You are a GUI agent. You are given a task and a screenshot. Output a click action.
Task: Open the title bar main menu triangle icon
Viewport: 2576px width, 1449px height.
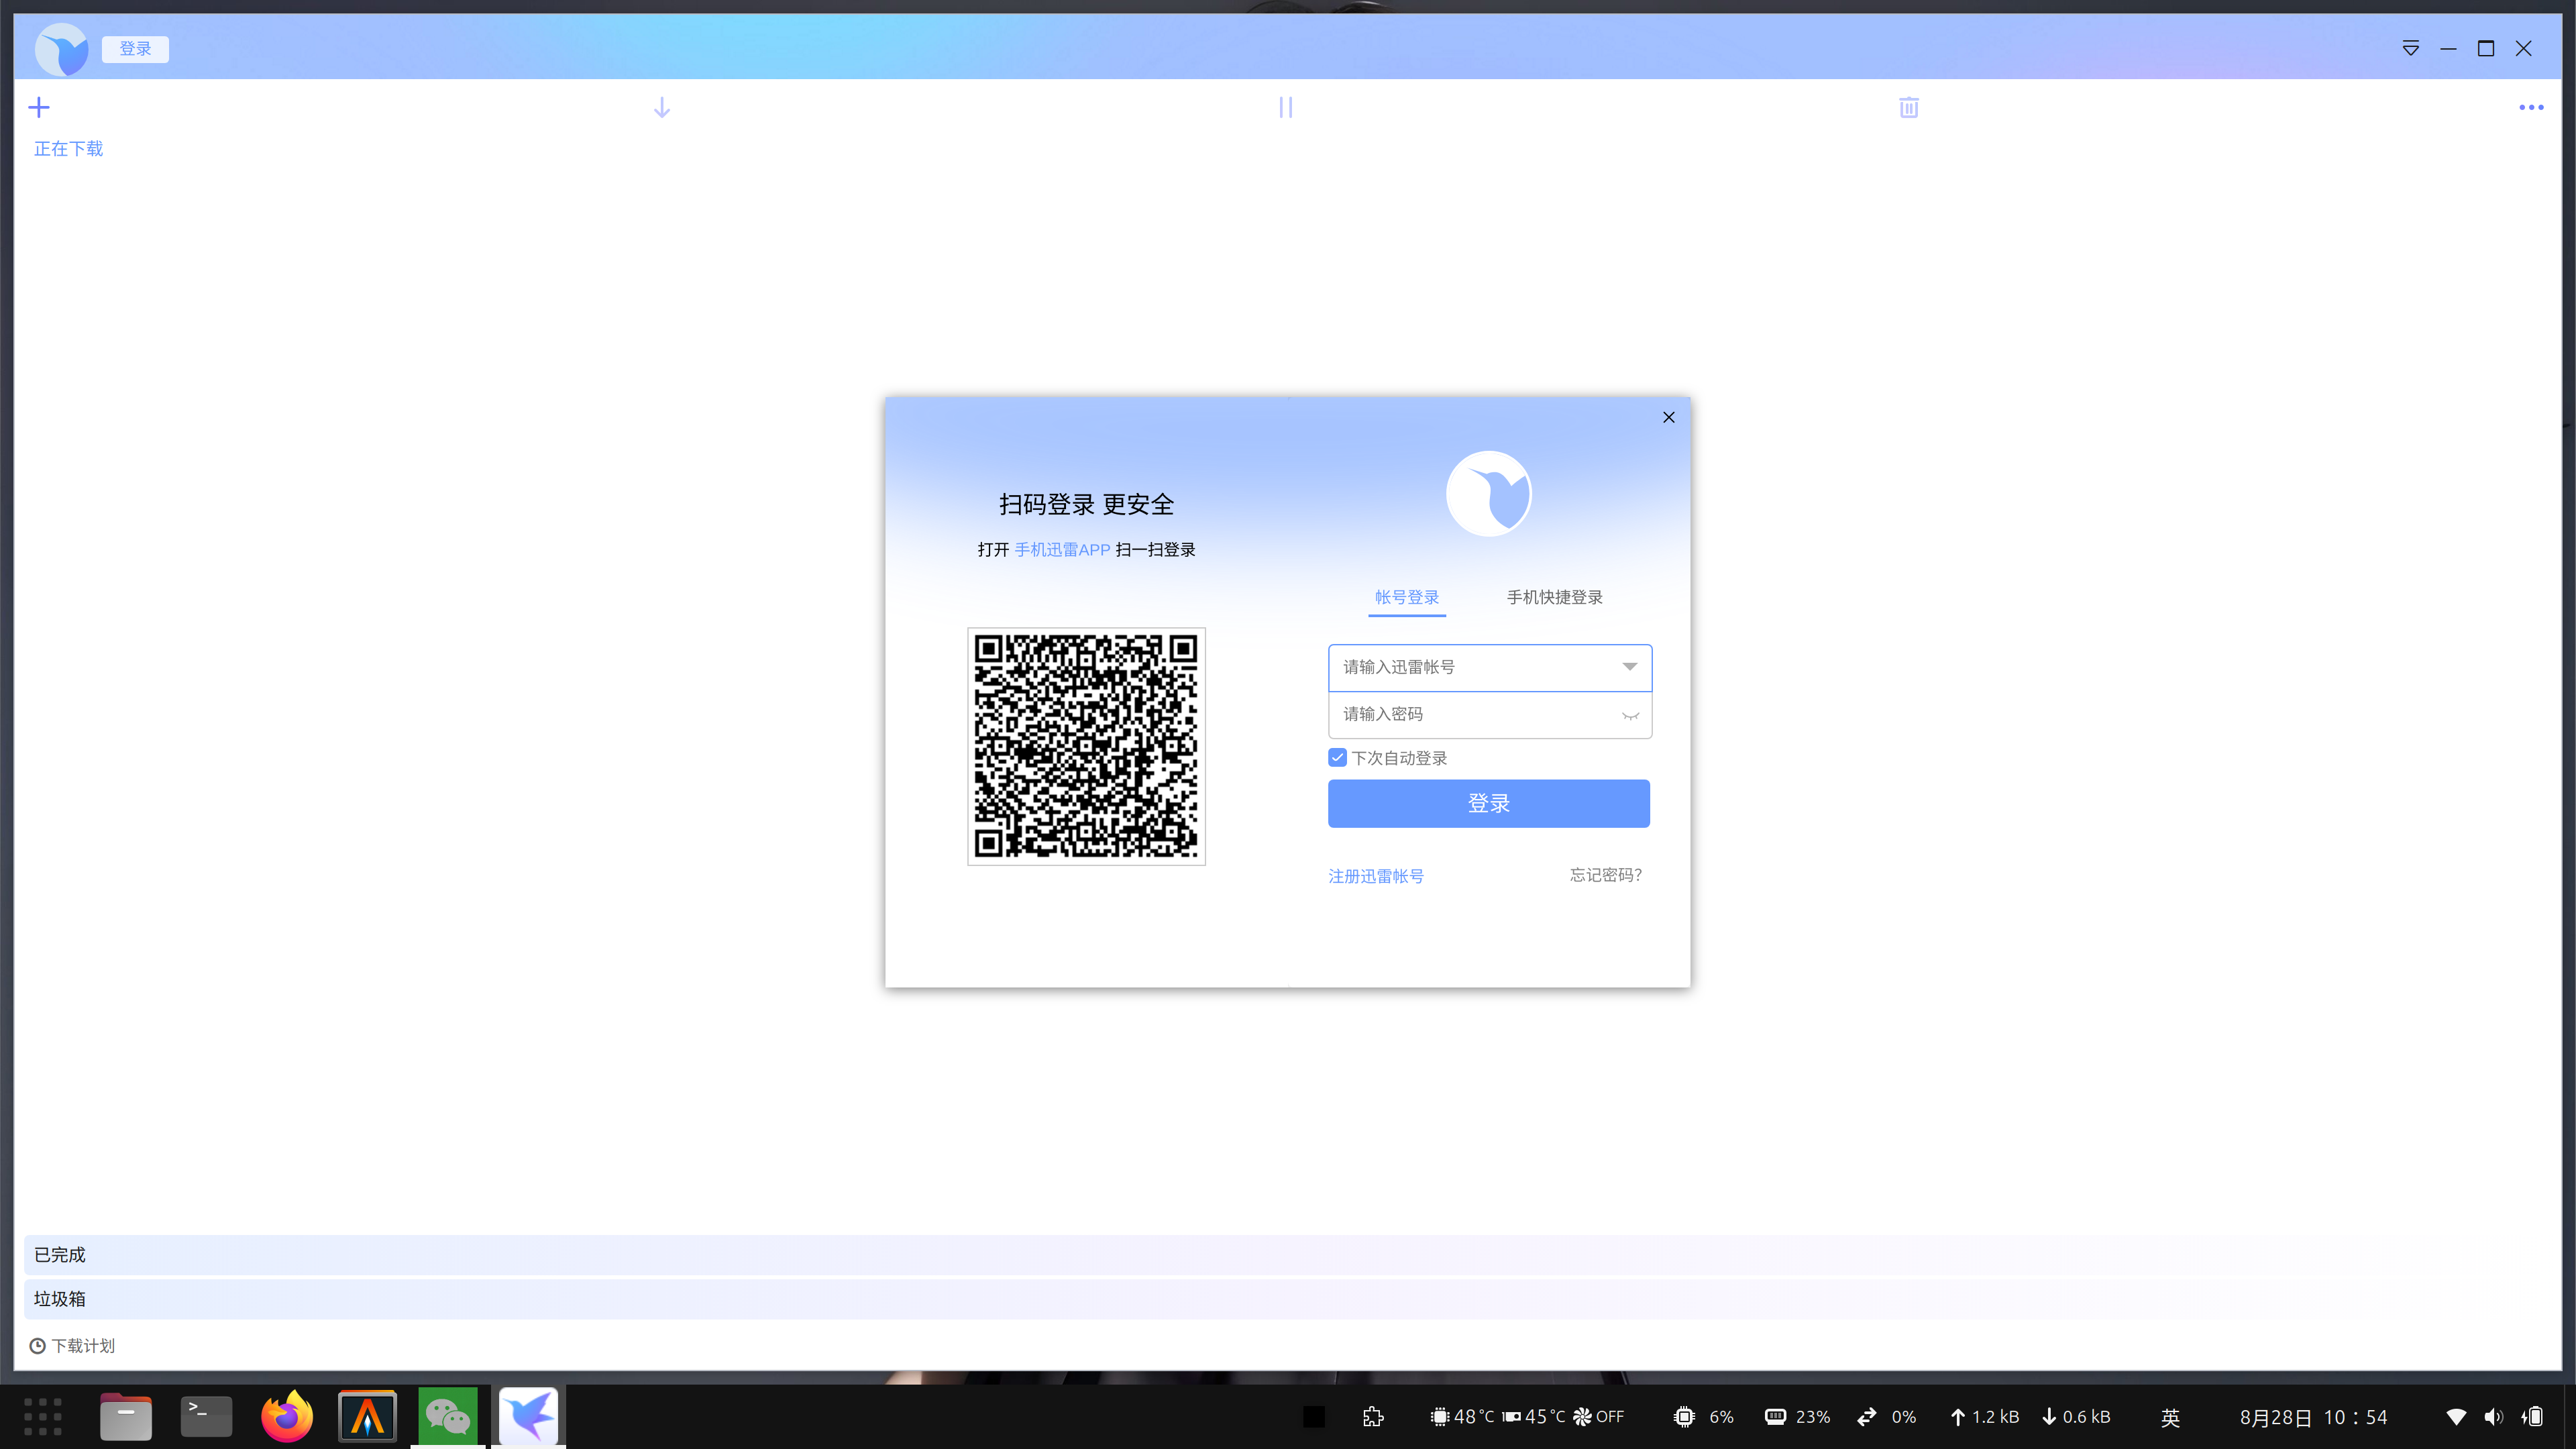2411,48
